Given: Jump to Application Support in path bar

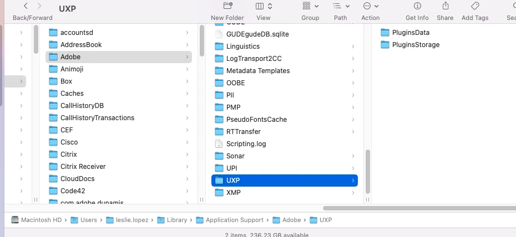Looking at the screenshot, I should (230, 220).
